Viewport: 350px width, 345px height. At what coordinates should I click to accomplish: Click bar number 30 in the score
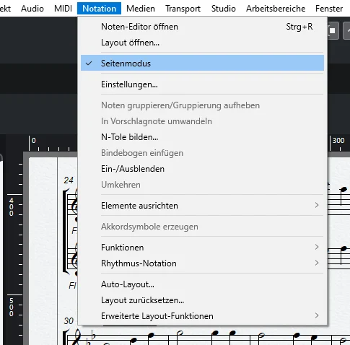point(69,321)
